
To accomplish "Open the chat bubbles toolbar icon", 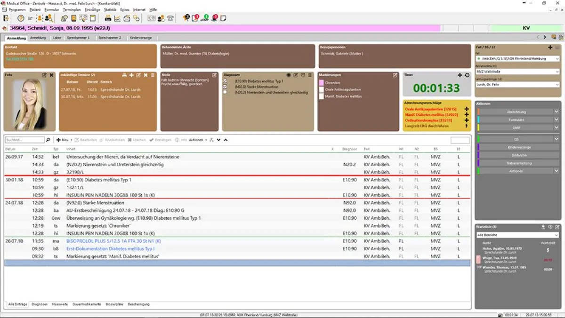I will [137, 18].
